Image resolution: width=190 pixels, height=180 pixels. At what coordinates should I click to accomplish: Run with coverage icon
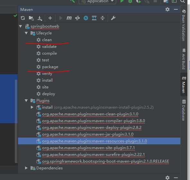point(138,1)
